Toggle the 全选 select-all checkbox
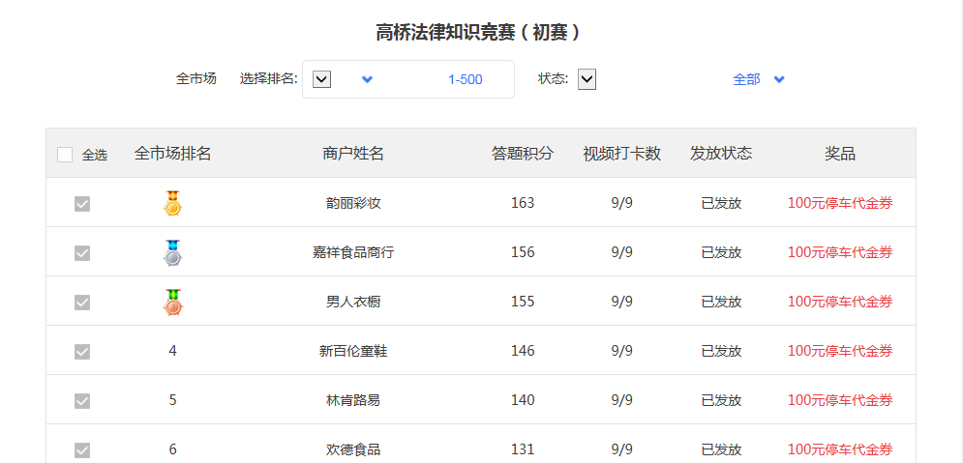The image size is (963, 463). 65,155
